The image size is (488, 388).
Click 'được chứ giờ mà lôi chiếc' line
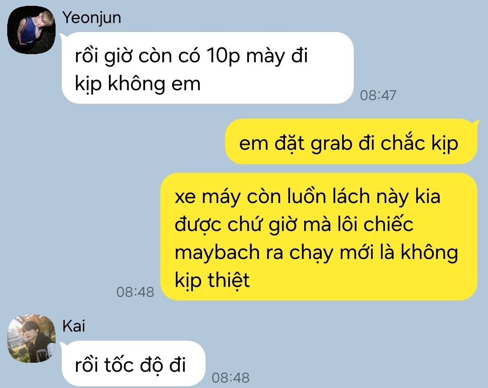point(294,224)
